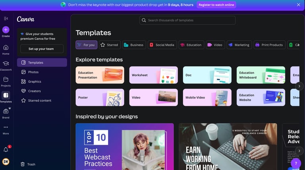Screen dimensions: 305x170
Task: Open Trash in the sidebar
Action: pos(28,164)
